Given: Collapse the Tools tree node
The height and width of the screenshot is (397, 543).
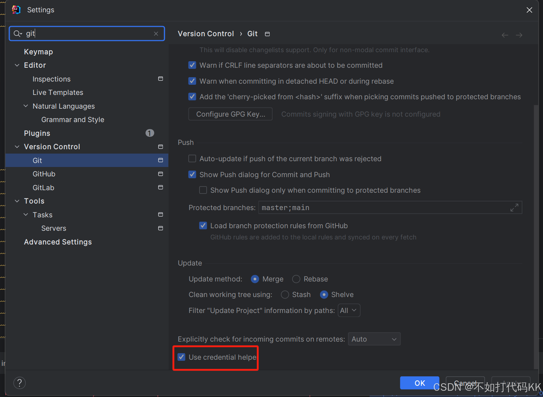Looking at the screenshot, I should click(x=17, y=201).
